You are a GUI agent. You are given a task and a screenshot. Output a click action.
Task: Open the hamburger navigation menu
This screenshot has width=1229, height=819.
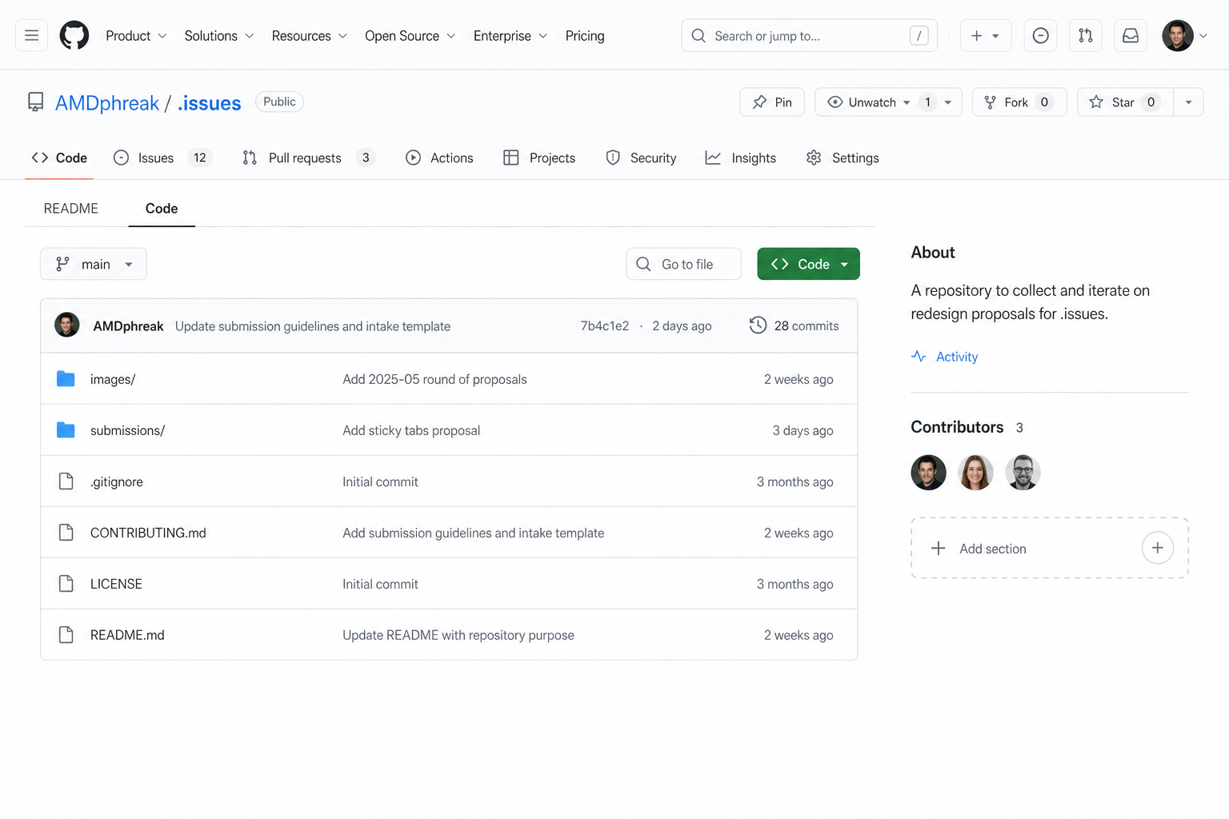tap(32, 35)
